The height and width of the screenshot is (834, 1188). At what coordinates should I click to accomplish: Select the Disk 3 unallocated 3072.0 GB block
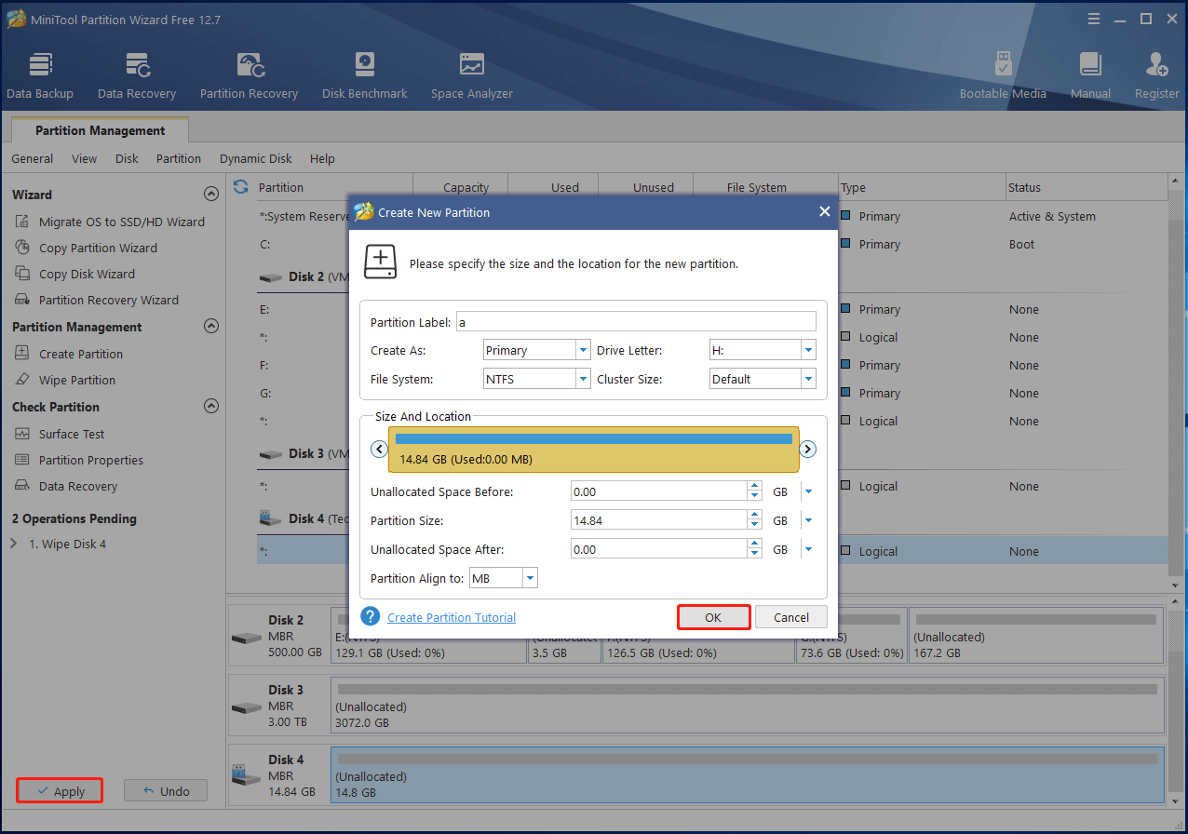(748, 705)
